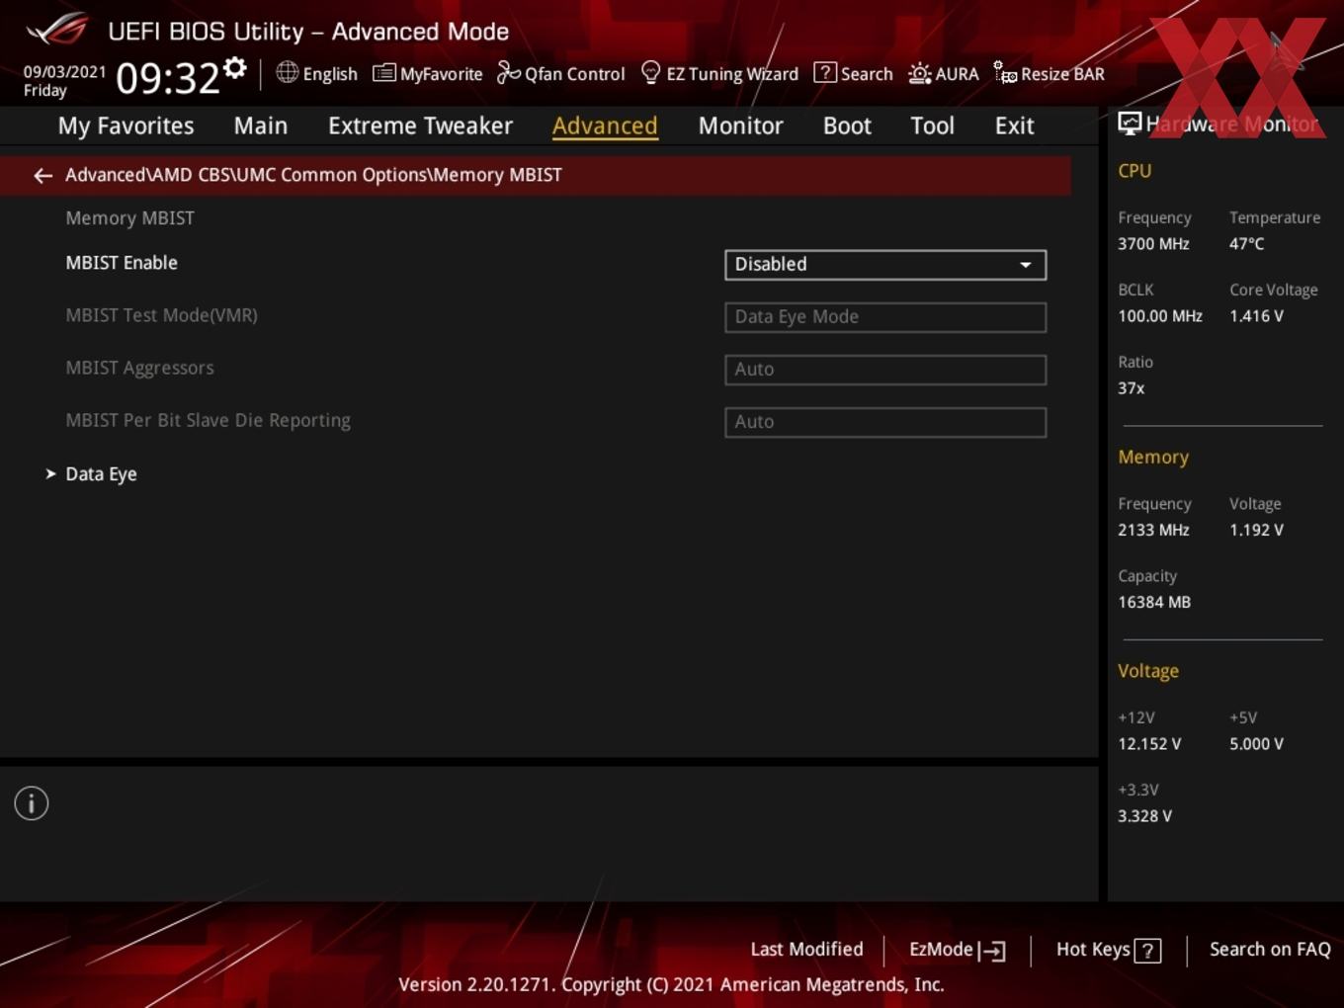Click CPU frequency value 3700 MHz

pyautogui.click(x=1153, y=244)
